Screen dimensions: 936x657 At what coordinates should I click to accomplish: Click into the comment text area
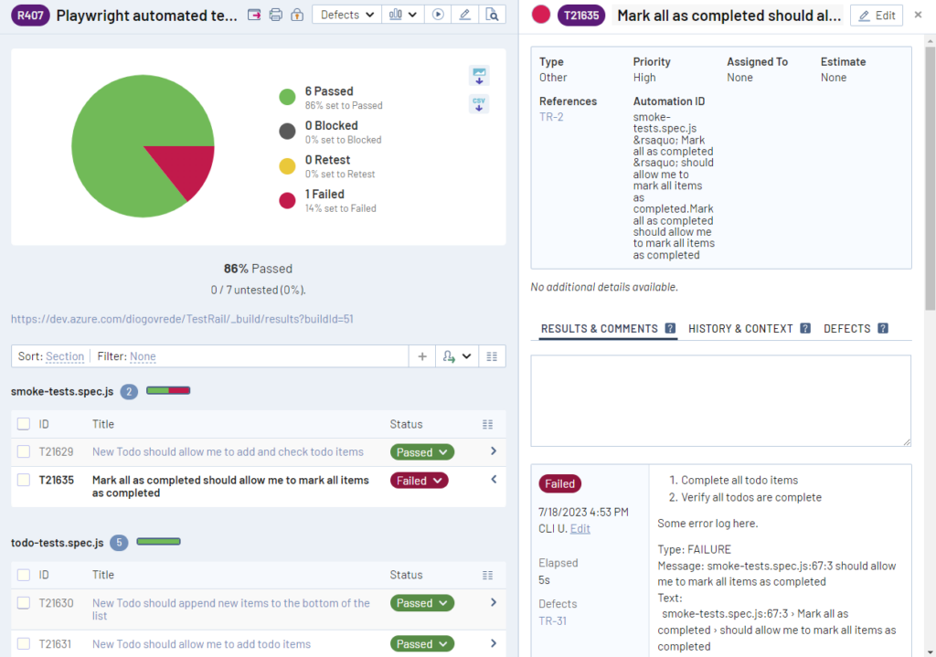click(x=720, y=400)
